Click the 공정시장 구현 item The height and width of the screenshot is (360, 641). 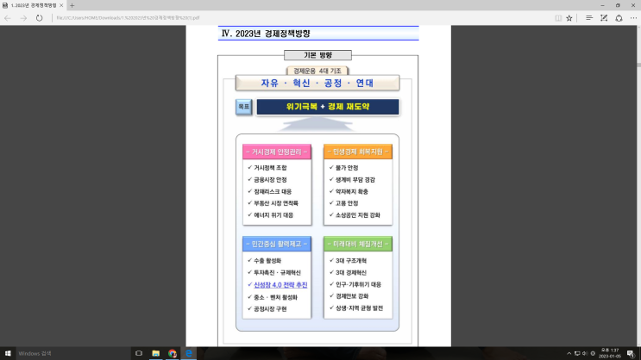coord(270,309)
